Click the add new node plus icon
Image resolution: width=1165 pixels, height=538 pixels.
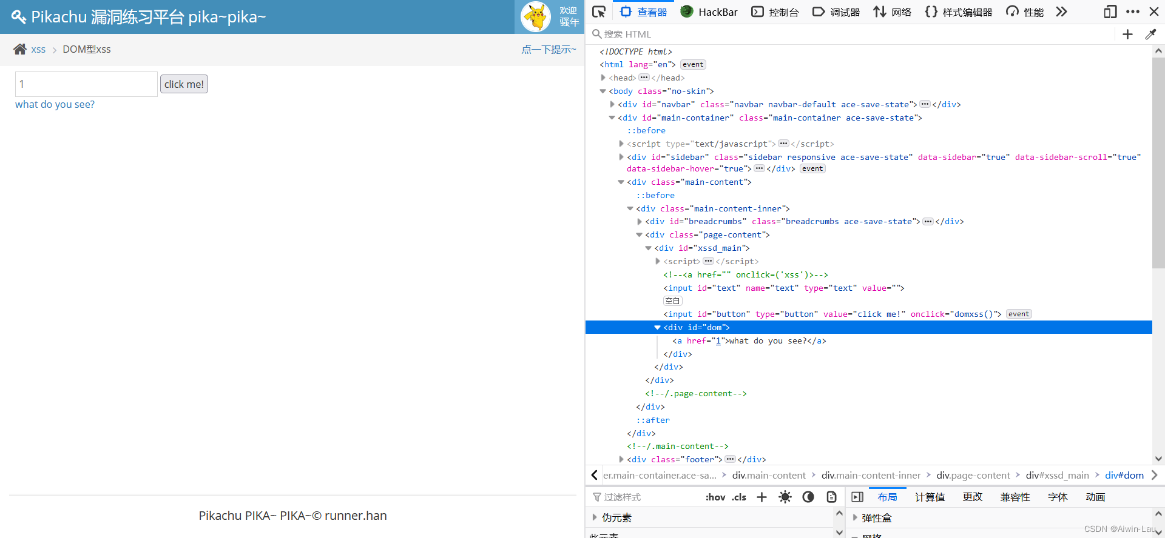(1127, 35)
